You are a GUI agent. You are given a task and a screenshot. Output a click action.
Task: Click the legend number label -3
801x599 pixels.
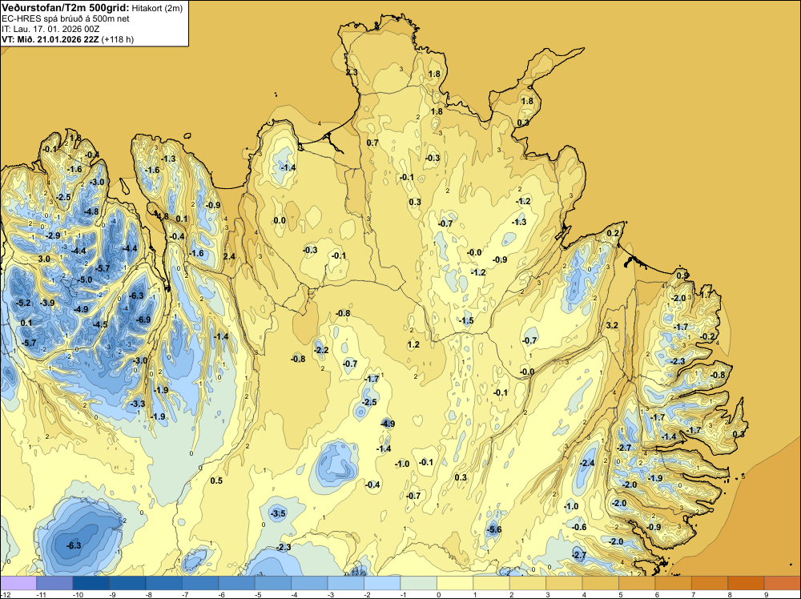332,594
